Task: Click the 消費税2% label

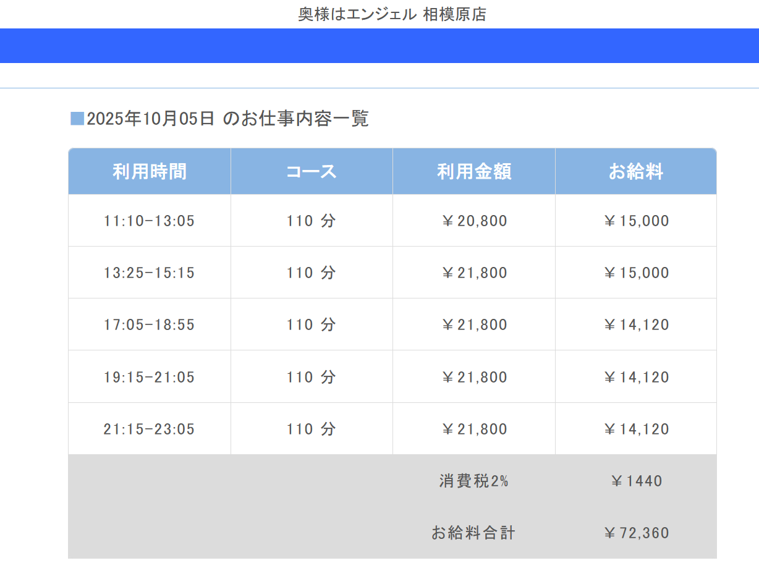Action: pos(474,481)
